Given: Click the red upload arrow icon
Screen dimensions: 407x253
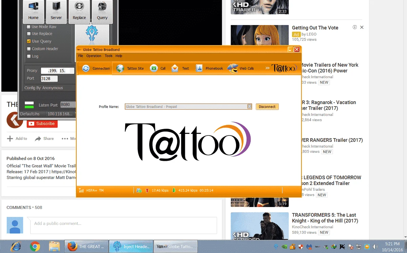Looking at the screenshot, I should (x=147, y=191).
